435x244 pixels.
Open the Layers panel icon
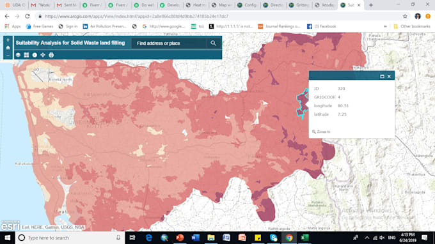click(x=18, y=55)
